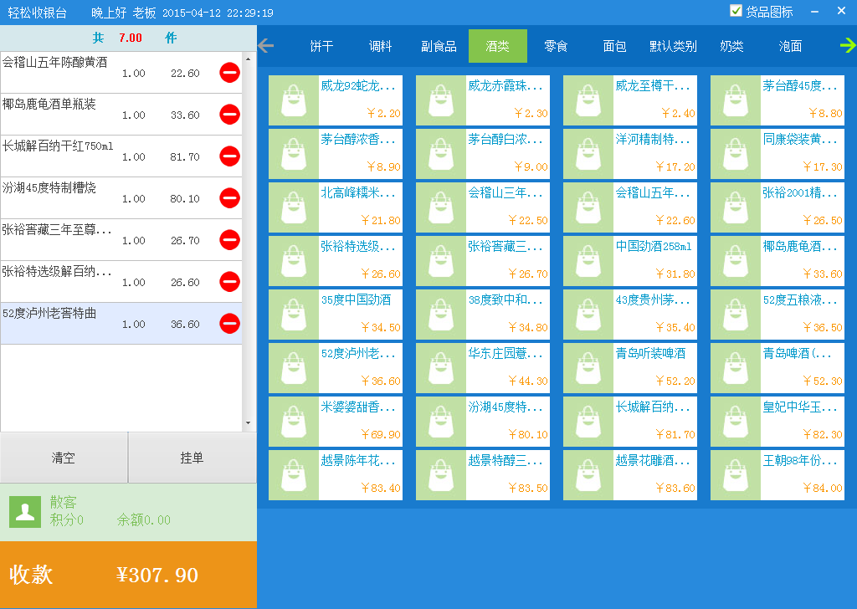Select the bag icon for 青岛听装啤酒

(x=588, y=368)
